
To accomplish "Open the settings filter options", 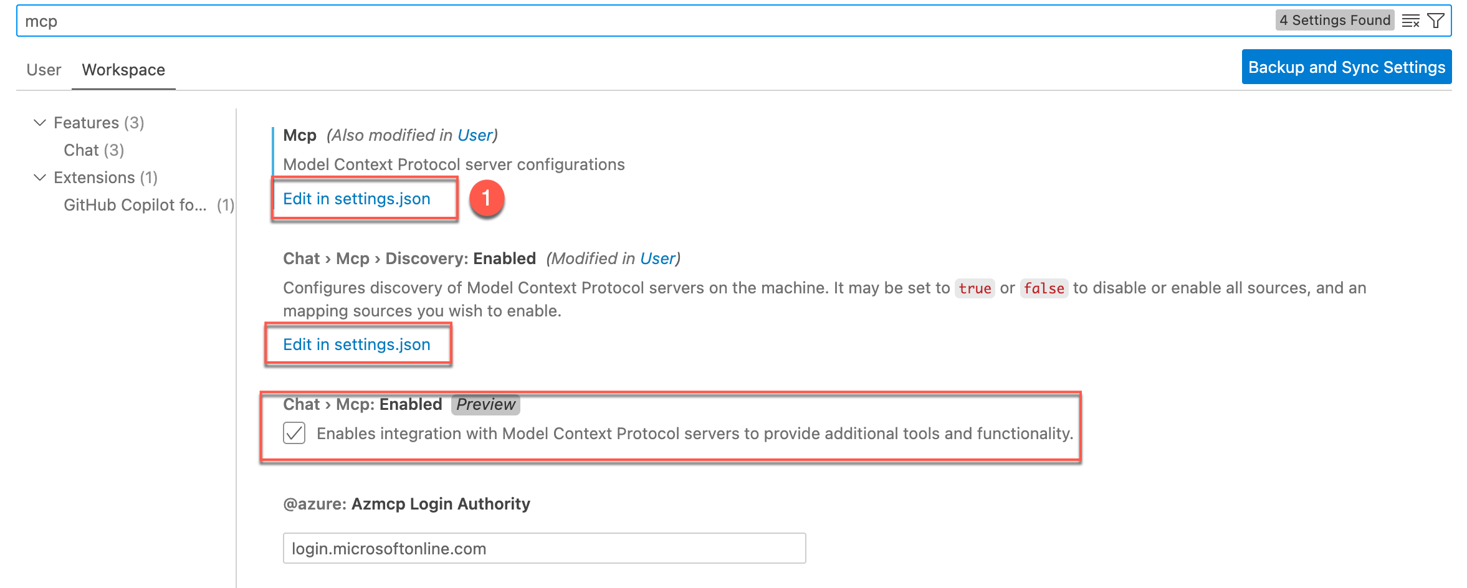I will [1437, 20].
